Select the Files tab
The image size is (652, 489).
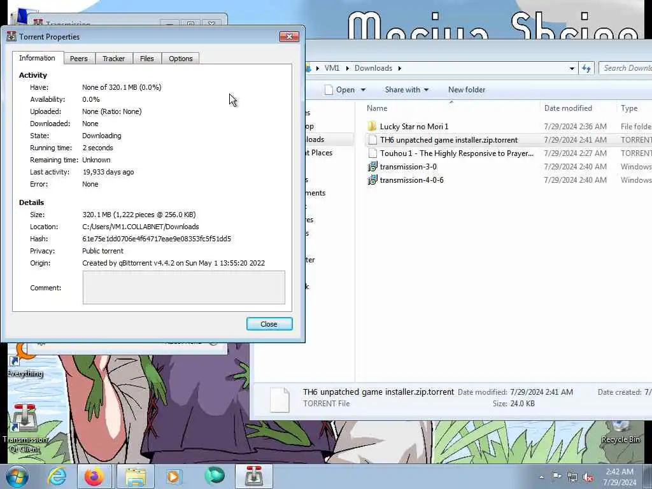click(147, 59)
